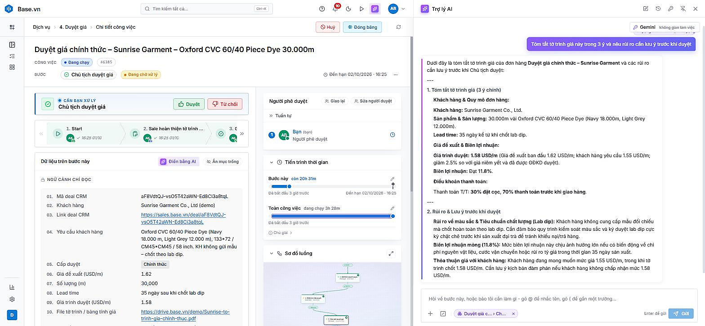Reject the task with Từ chối button

tap(225, 104)
